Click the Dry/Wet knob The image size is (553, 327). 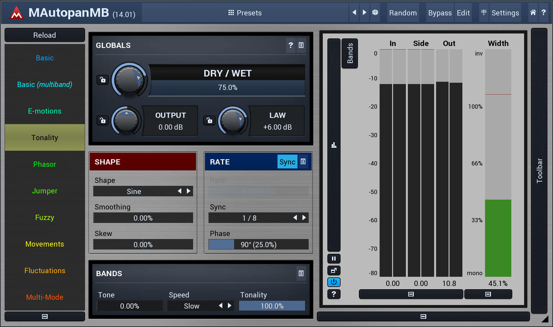click(129, 79)
